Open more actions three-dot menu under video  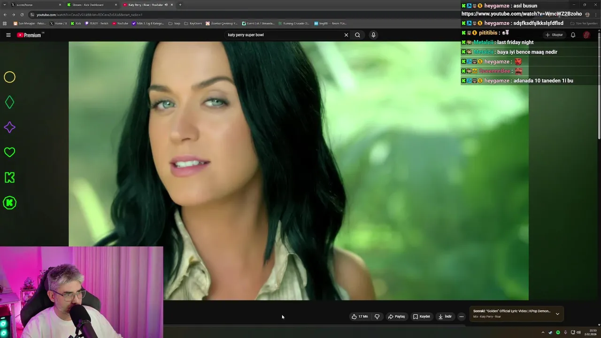pyautogui.click(x=461, y=316)
